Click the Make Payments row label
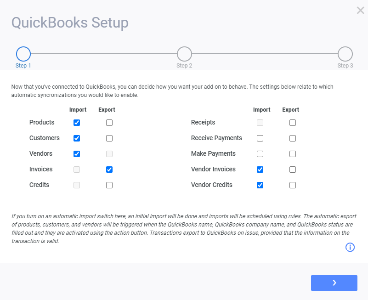The image size is (368, 300). point(213,153)
